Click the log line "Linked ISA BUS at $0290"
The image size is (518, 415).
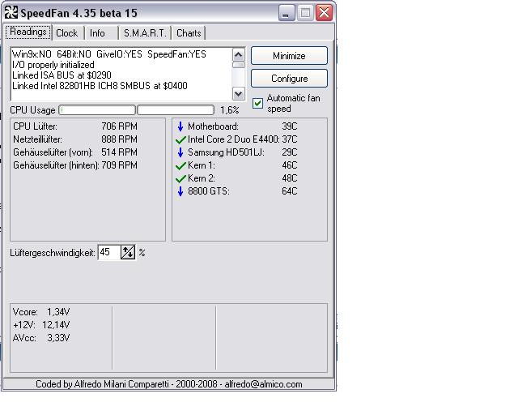click(x=62, y=75)
